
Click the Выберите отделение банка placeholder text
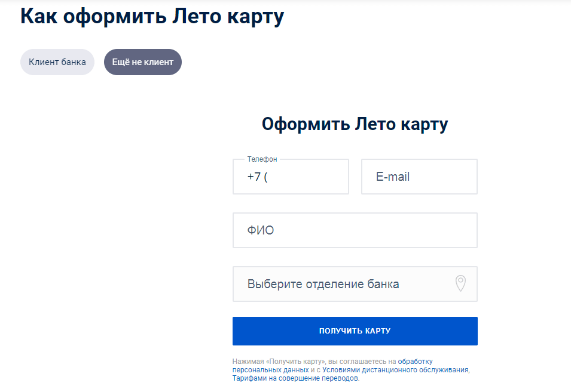coord(323,284)
